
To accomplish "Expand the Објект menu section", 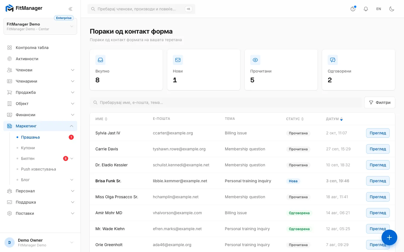I will (40, 104).
